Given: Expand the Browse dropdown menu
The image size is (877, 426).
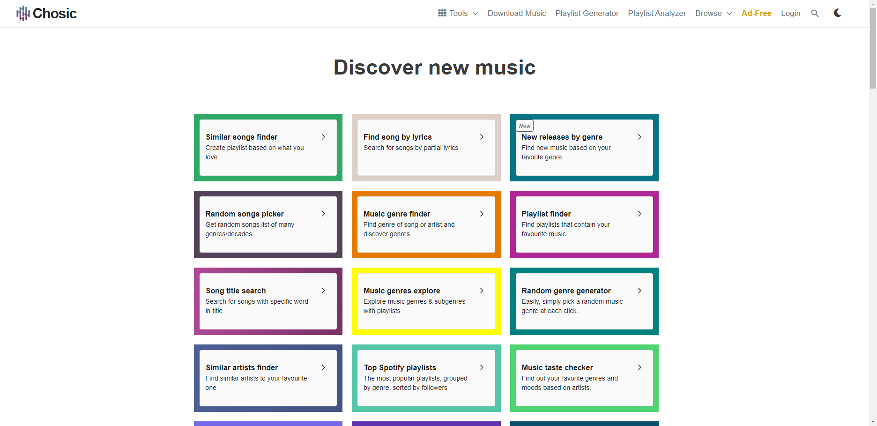Looking at the screenshot, I should pos(713,13).
